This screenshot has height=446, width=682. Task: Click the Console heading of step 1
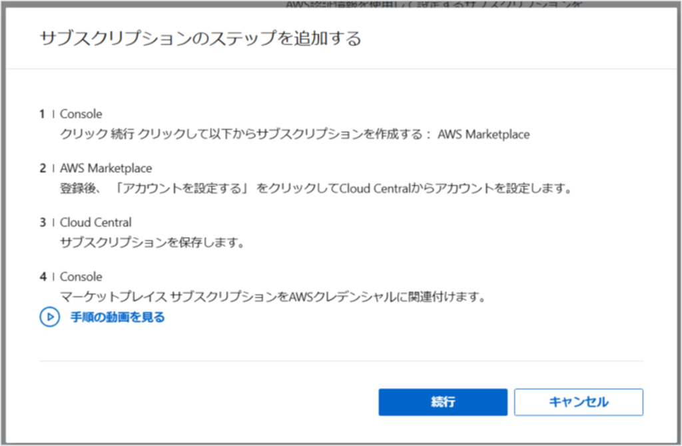coord(81,114)
